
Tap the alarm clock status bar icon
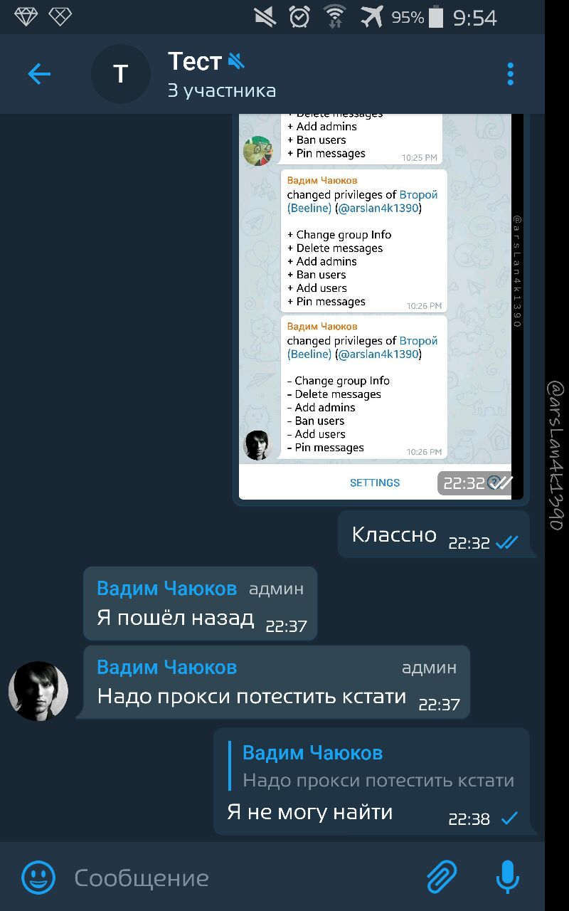[299, 16]
